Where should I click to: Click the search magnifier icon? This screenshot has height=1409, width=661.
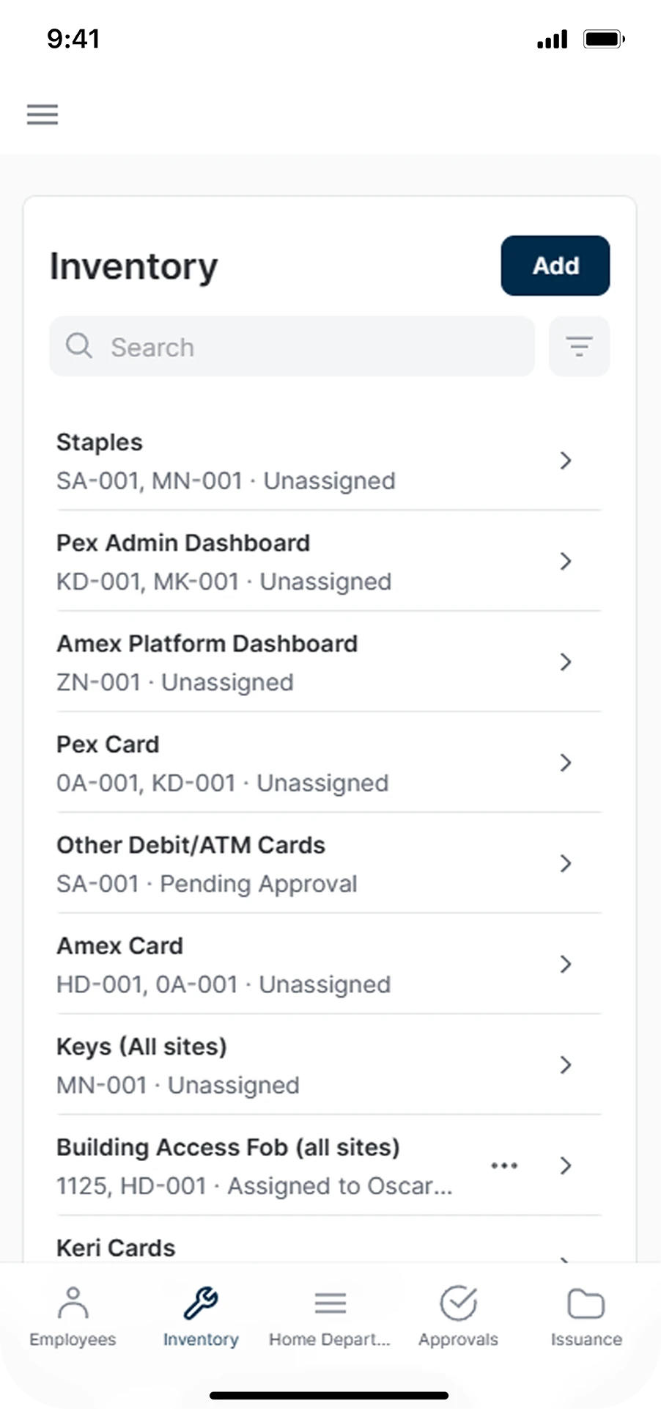79,345
